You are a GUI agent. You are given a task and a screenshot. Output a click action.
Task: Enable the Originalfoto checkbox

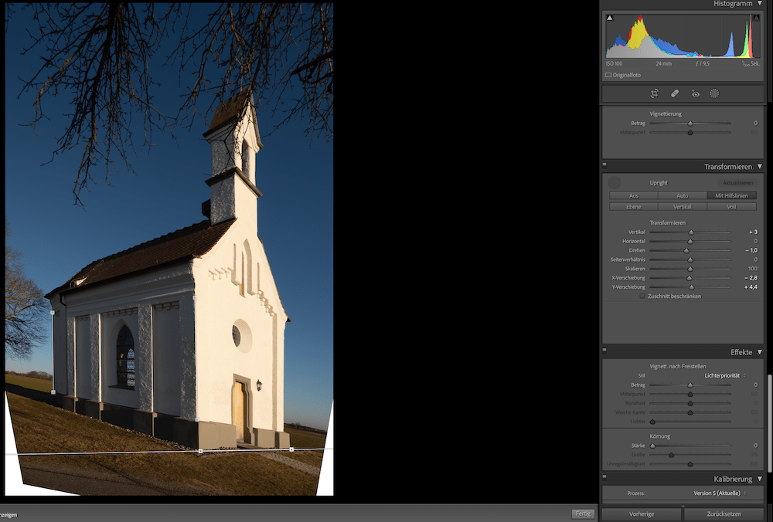[609, 75]
